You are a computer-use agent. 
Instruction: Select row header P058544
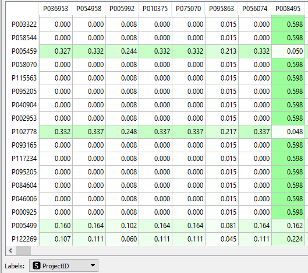pos(23,38)
